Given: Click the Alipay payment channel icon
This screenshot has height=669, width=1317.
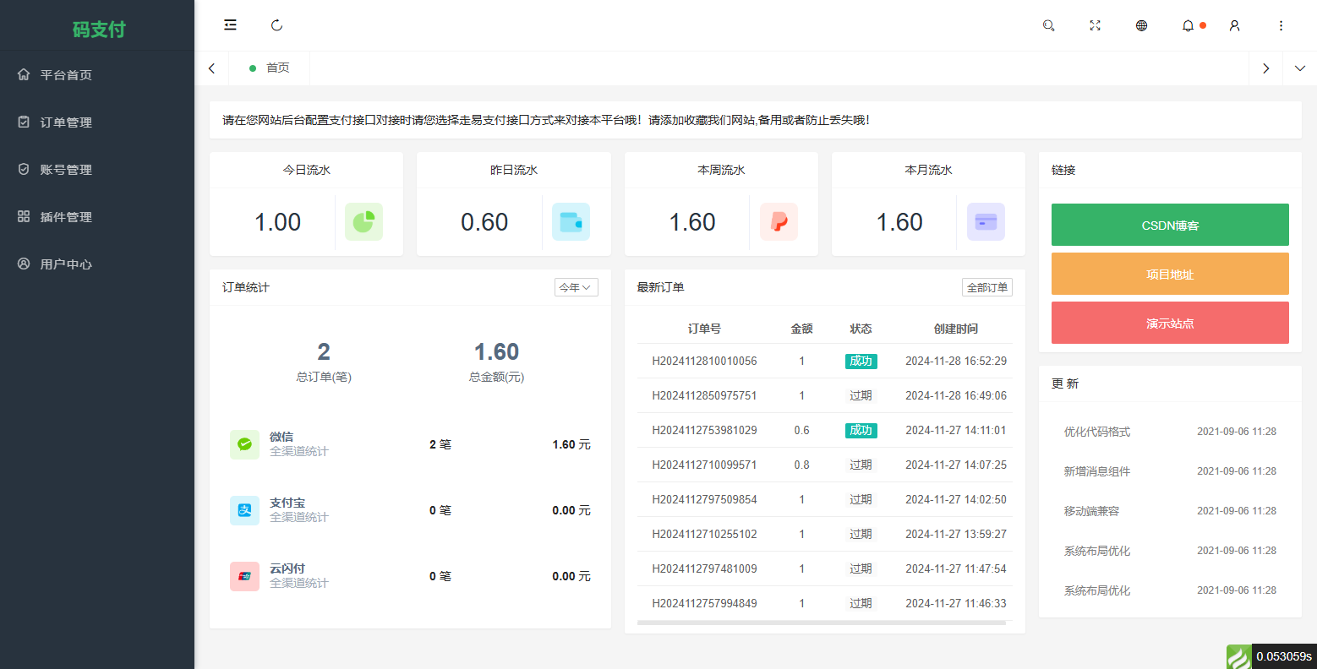Looking at the screenshot, I should tap(244, 510).
